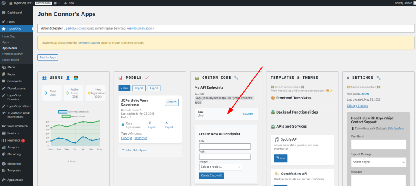The image size is (416, 186).
Task: Open Piano Lessons in sidebar
Action: pyautogui.click(x=16, y=88)
